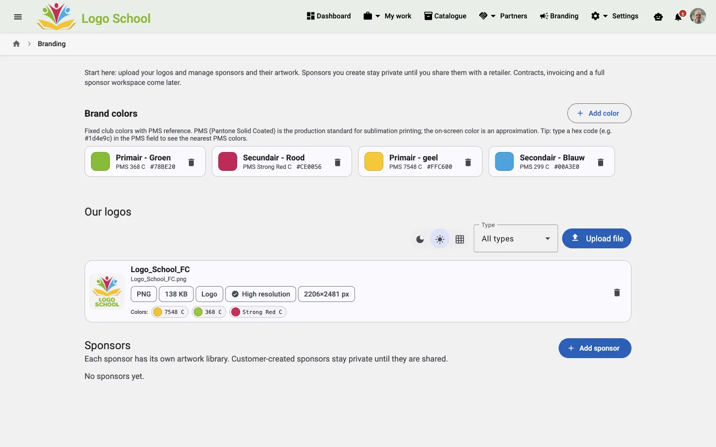Open the hamburger navigation menu
Screen dimensions: 716x447
(x=18, y=16)
